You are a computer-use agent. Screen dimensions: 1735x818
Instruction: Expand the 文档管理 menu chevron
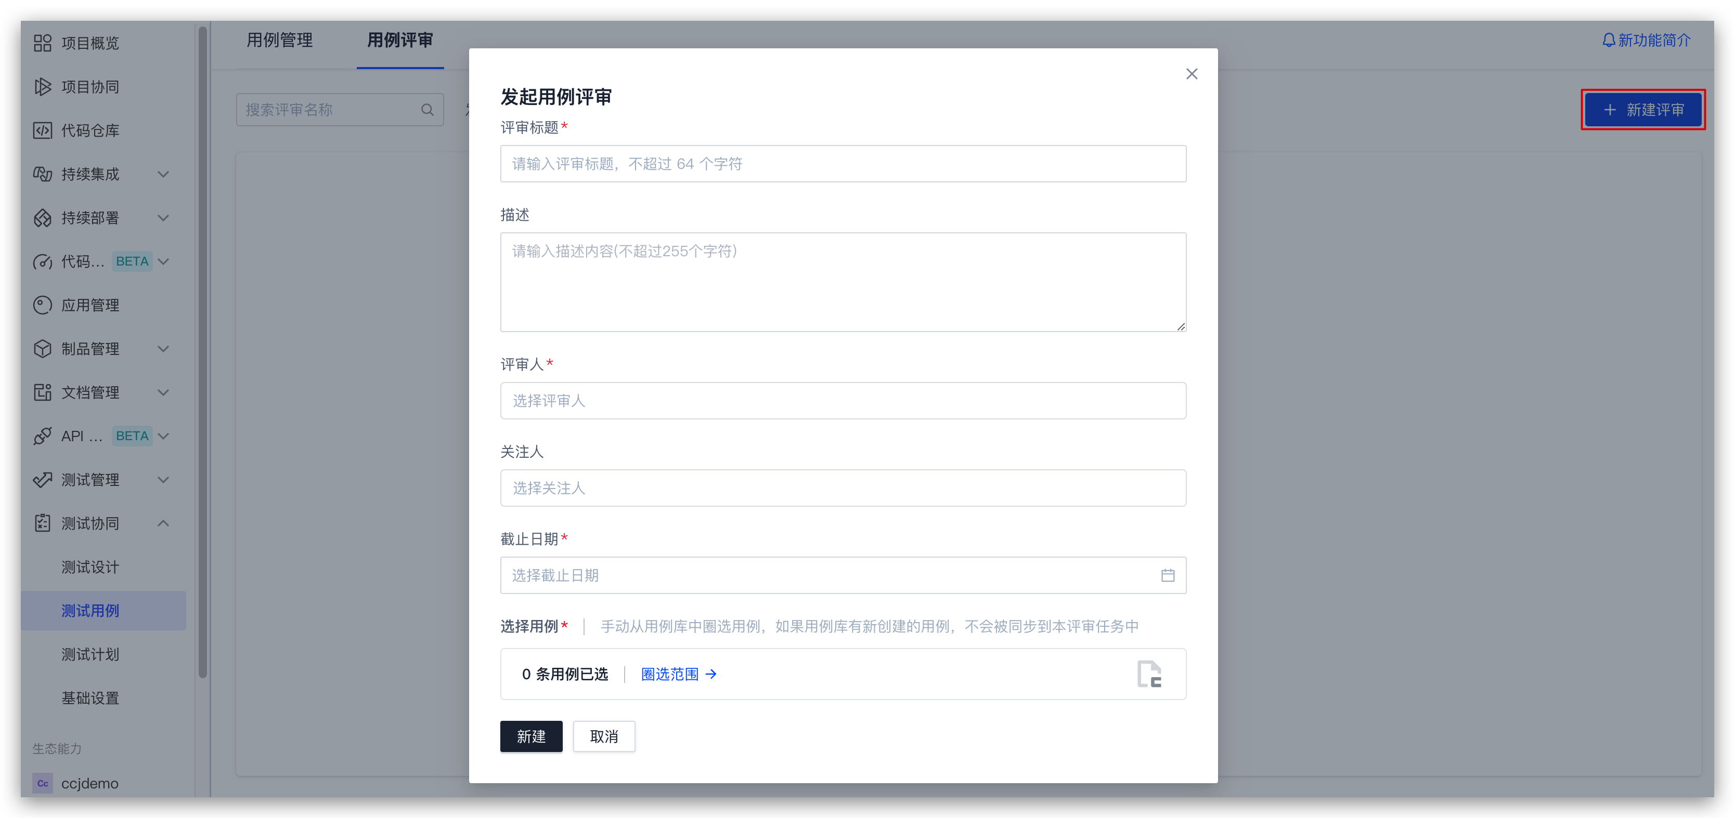point(163,392)
